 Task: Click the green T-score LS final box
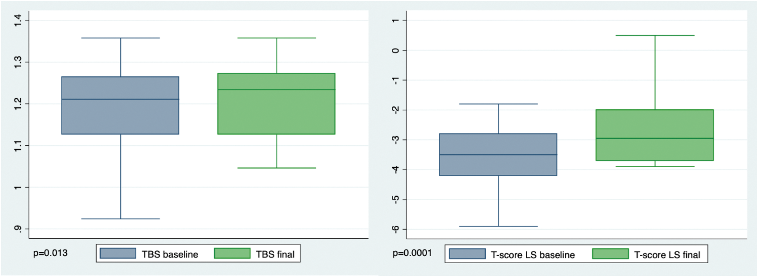click(655, 125)
